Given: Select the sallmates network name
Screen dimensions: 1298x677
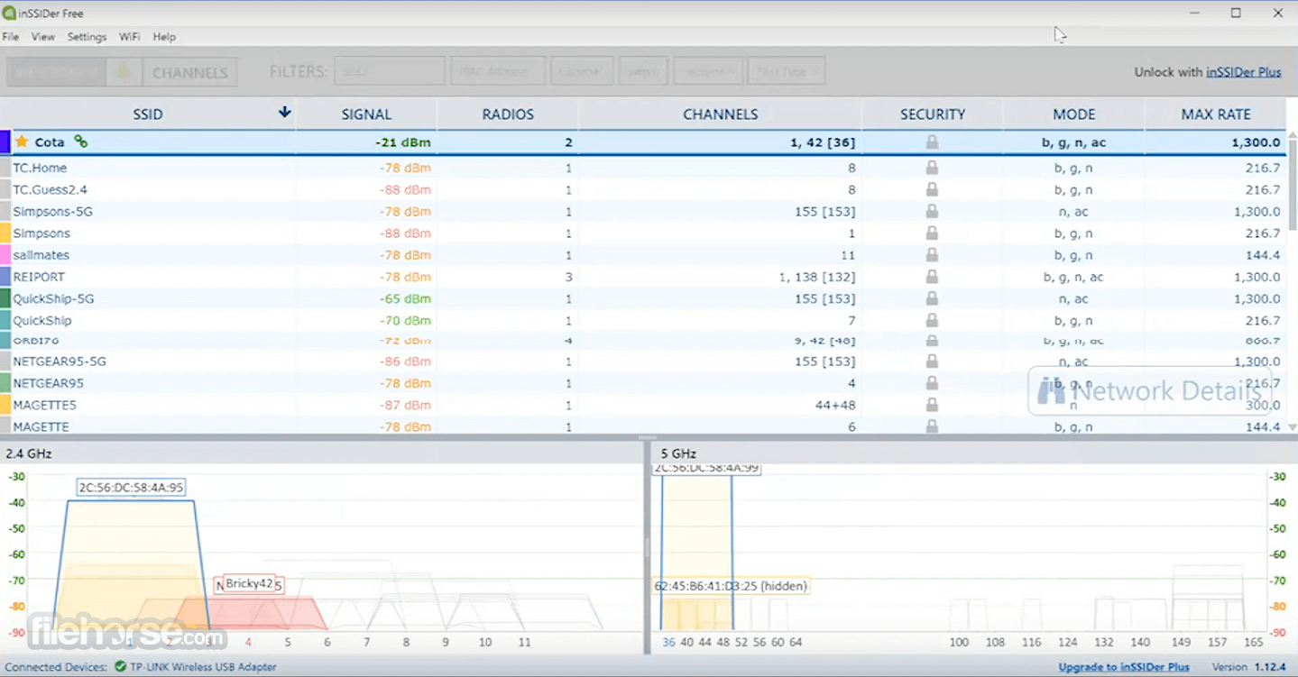Looking at the screenshot, I should (x=41, y=255).
